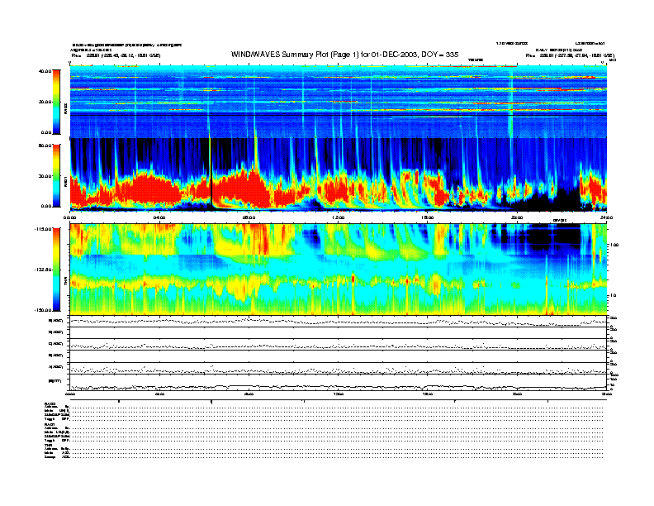Click the 08:00 tick under RAD1 spectrogram
Screen dimensions: 654x506
pyautogui.click(x=249, y=217)
